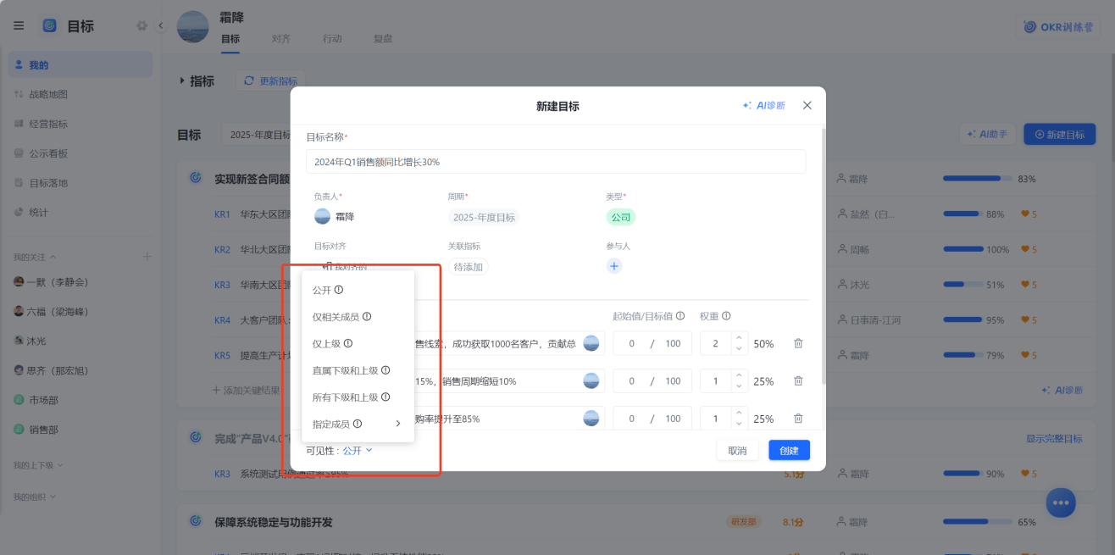Click 待添加 under 关联指标
1115x555 pixels.
tap(468, 267)
